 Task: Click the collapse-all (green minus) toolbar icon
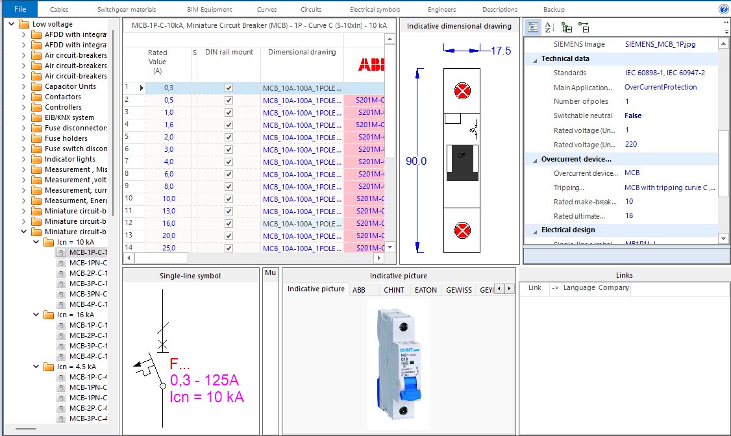pos(583,27)
